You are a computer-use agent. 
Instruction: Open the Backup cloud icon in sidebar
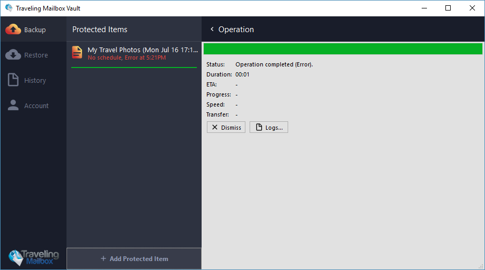13,30
